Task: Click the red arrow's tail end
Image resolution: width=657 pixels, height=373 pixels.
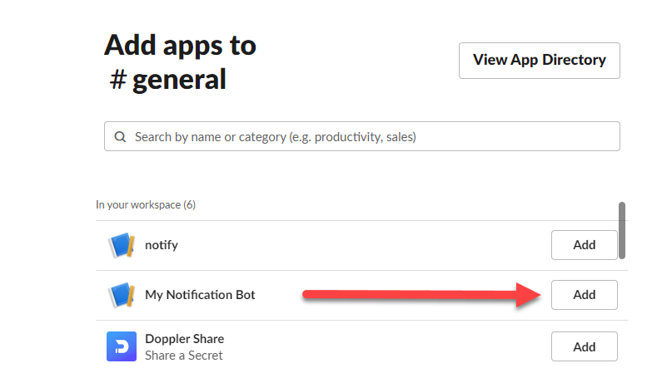Action: pyautogui.click(x=308, y=293)
